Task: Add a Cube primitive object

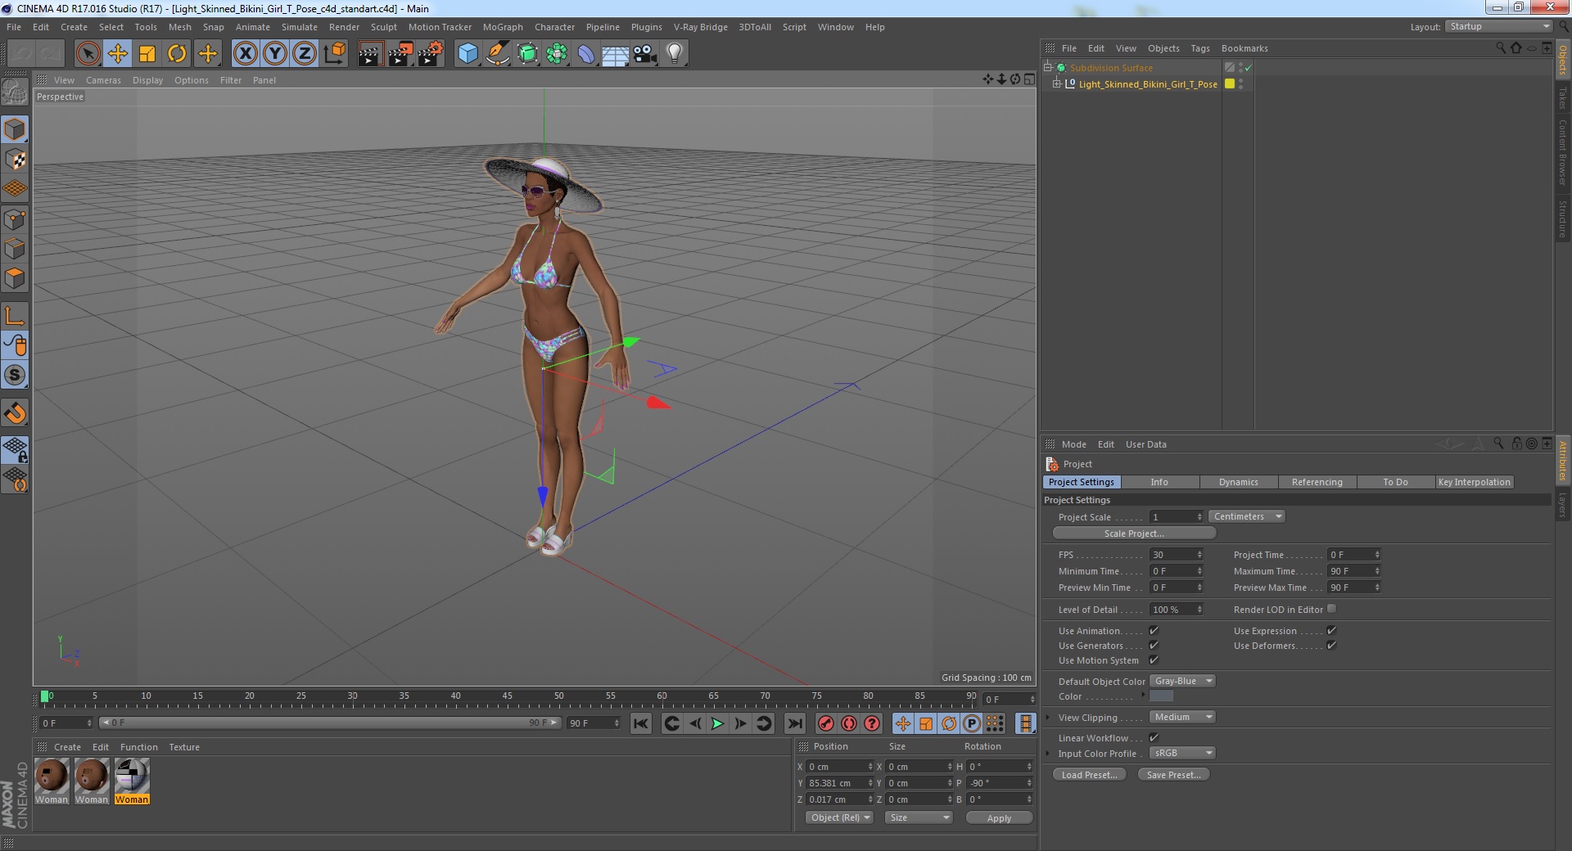Action: pyautogui.click(x=468, y=54)
